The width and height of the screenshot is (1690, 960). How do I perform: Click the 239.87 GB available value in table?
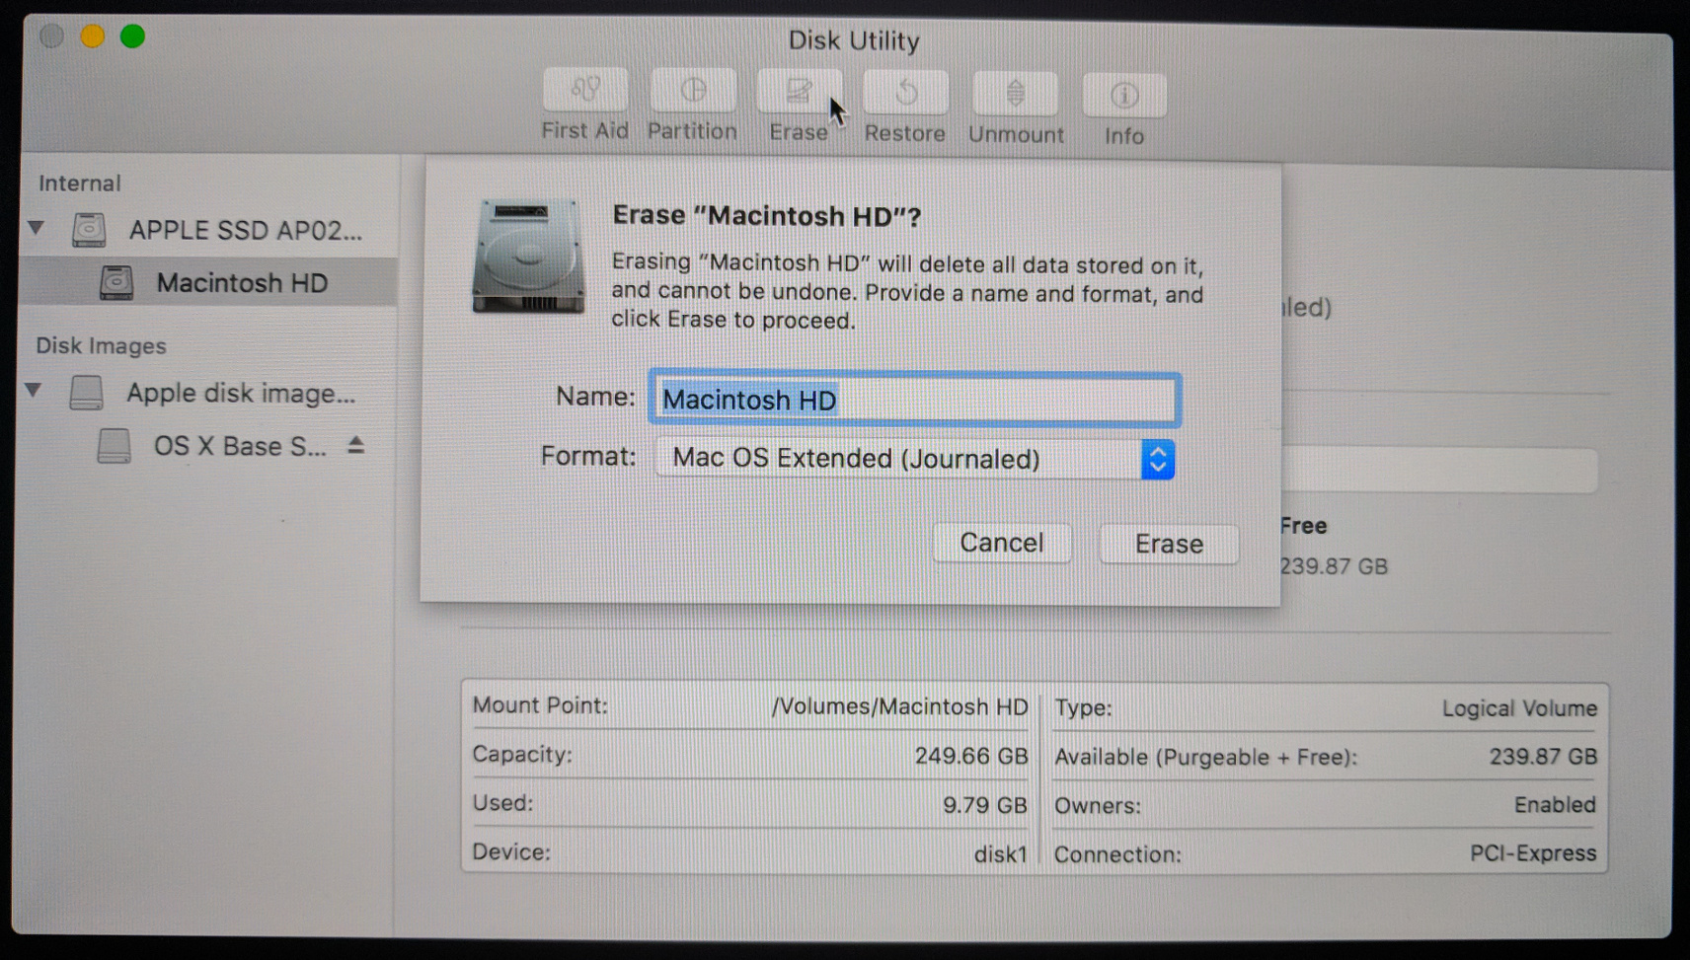(1543, 757)
